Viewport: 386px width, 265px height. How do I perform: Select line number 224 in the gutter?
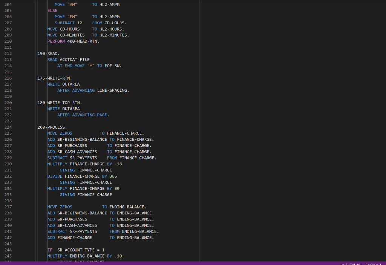[8, 127]
